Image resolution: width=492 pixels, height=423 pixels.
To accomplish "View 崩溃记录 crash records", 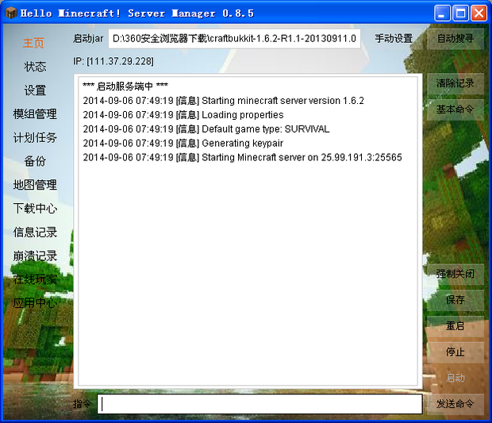I will point(35,256).
